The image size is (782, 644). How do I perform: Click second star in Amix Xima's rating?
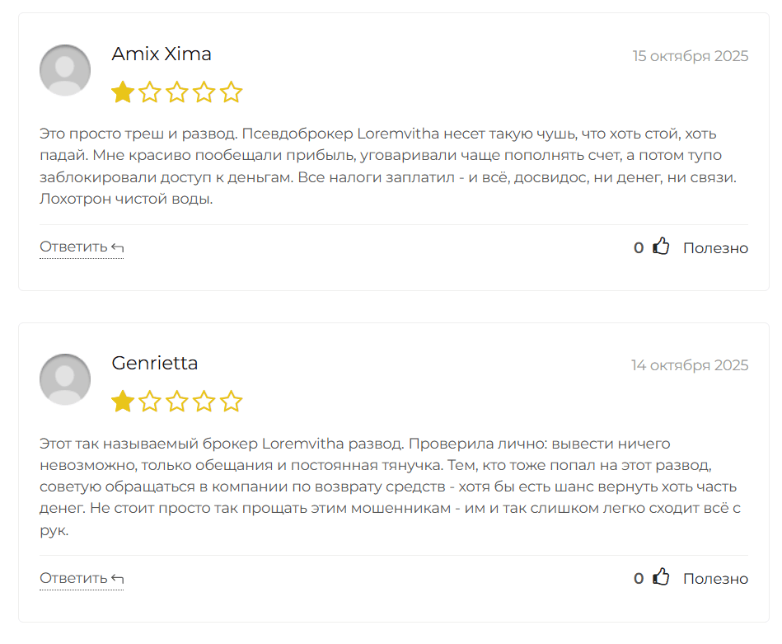point(150,92)
